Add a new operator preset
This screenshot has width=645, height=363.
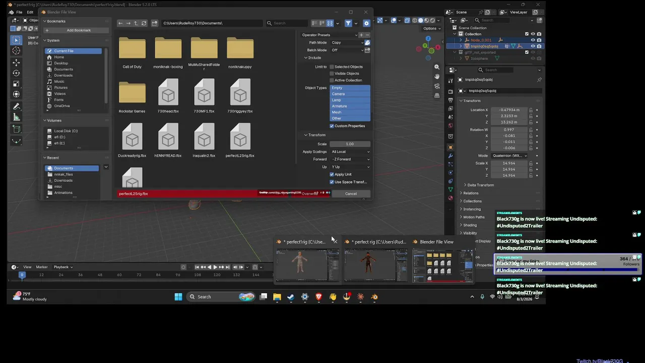tap(361, 35)
